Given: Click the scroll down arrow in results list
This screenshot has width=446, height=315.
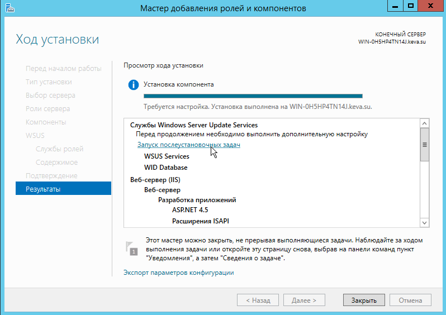Looking at the screenshot, I should [x=424, y=223].
